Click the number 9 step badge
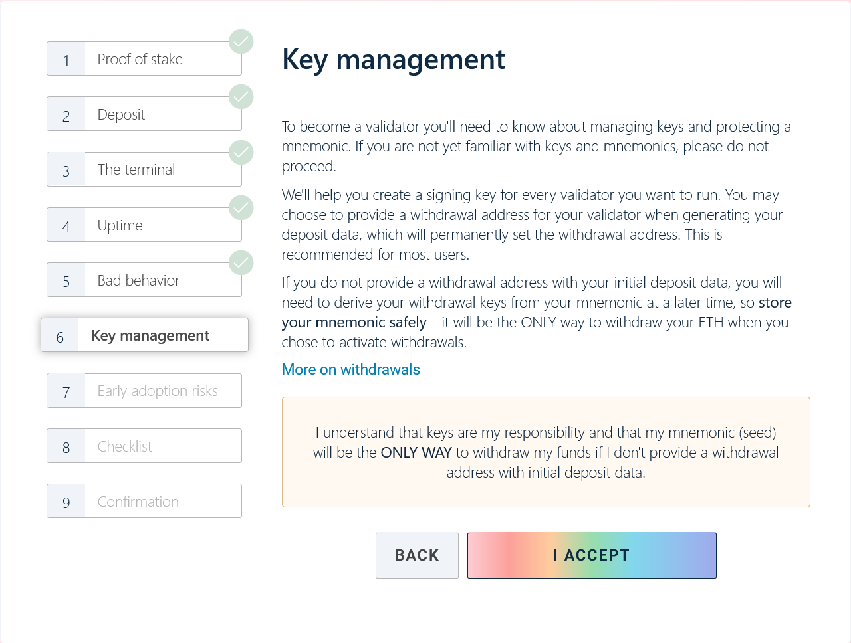 tap(66, 502)
